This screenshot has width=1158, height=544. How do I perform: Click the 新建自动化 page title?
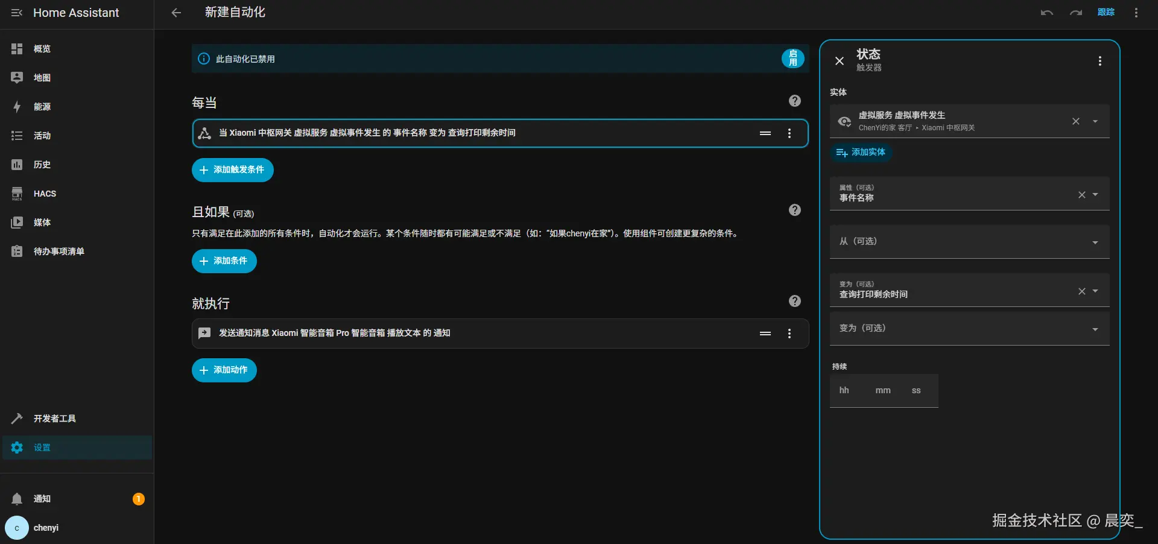click(235, 13)
